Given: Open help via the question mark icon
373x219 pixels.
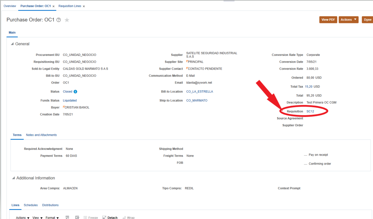Looking at the screenshot, I should click(58, 20).
